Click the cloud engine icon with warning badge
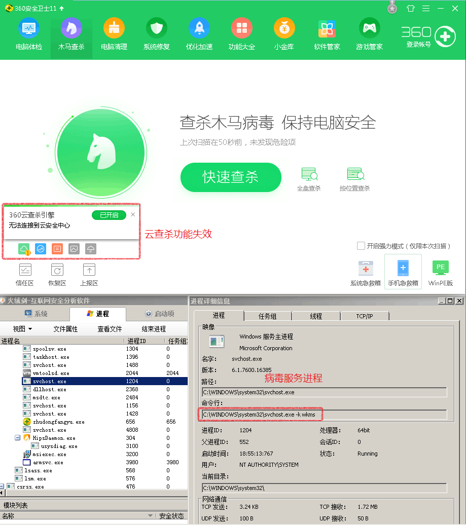This screenshot has width=466, height=525. tap(24, 249)
